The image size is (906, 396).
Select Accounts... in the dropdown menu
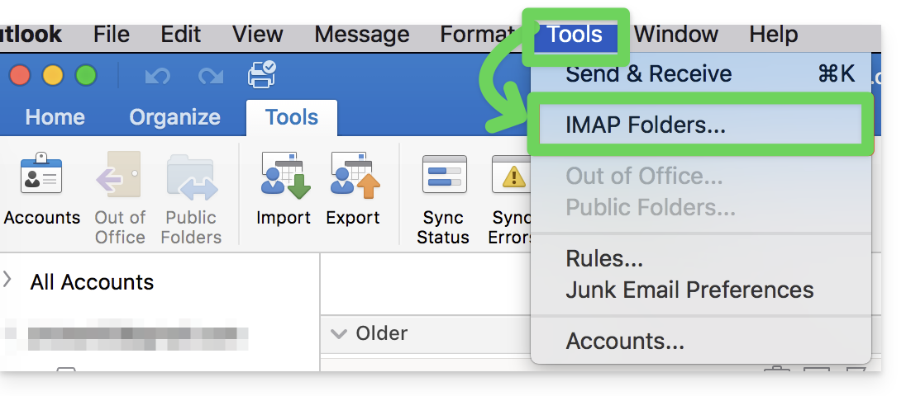[x=624, y=341]
